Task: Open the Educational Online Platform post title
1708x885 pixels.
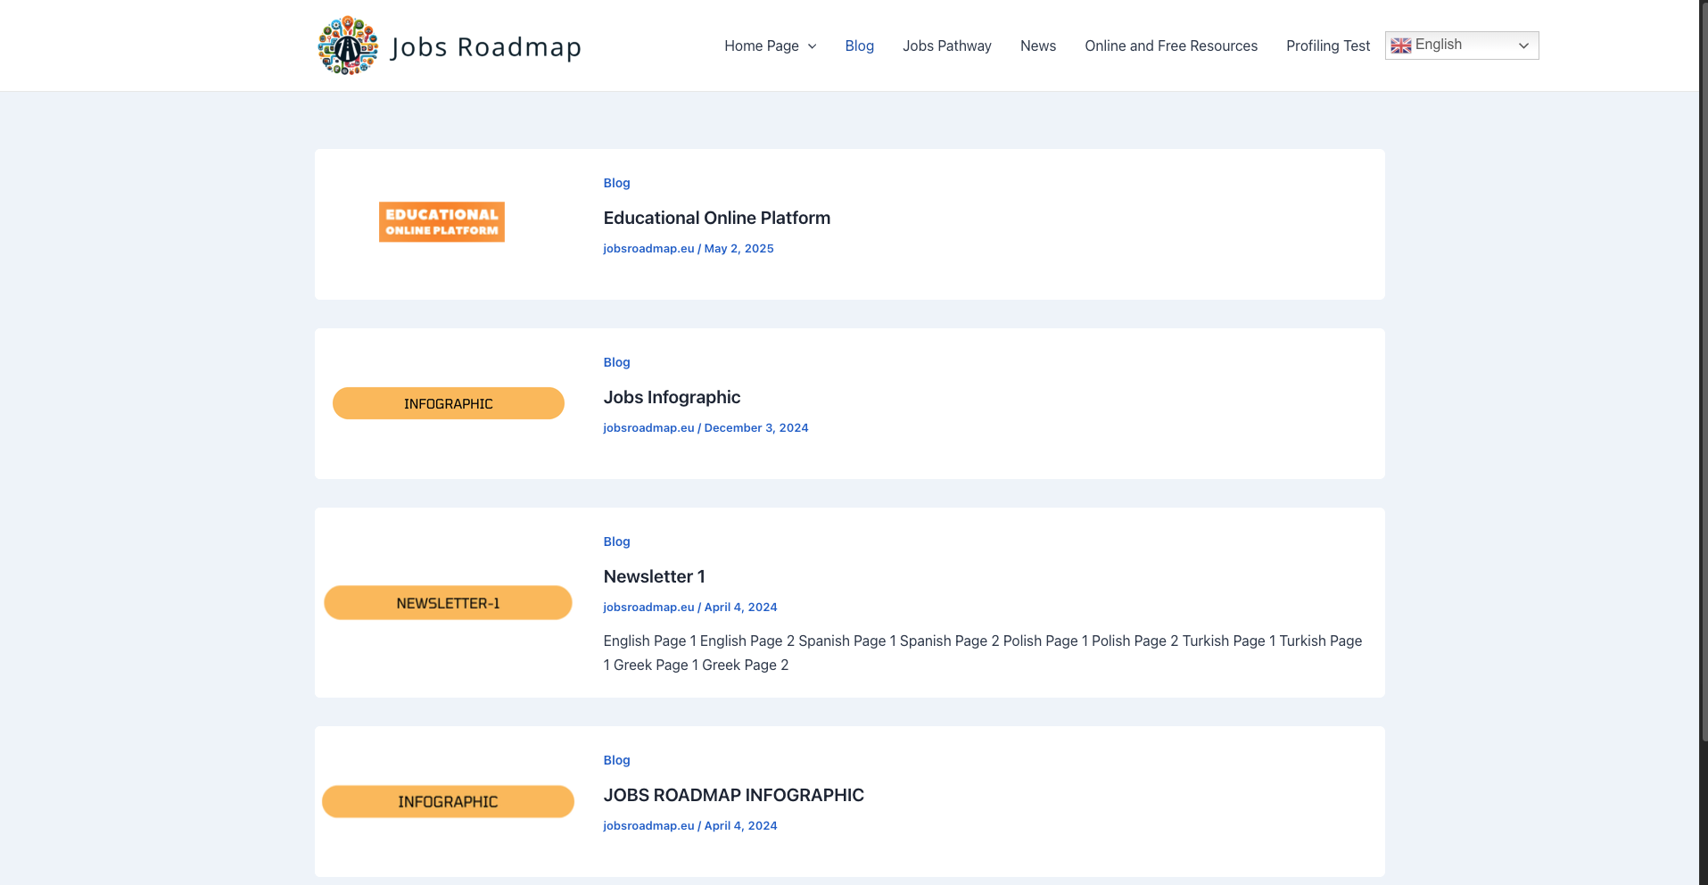Action: click(716, 218)
